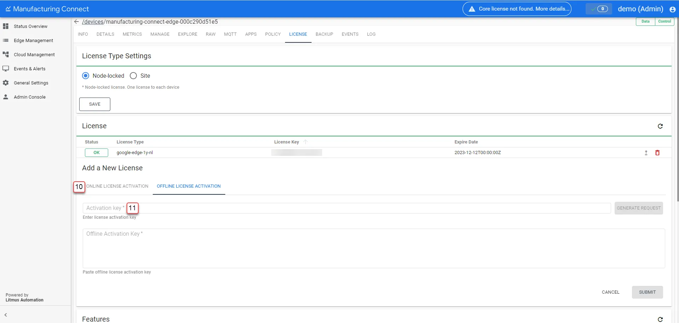Open the Cloud Management sidebar item
The height and width of the screenshot is (323, 679).
pos(34,55)
